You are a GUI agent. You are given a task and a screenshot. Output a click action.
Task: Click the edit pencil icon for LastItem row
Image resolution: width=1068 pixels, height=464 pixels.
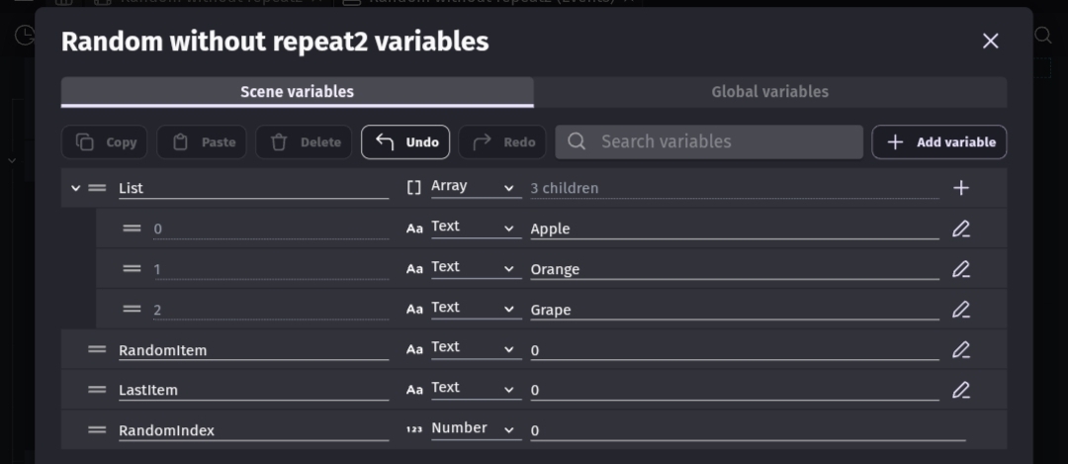(x=960, y=390)
